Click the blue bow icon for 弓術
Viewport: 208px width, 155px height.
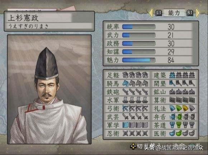click(x=125, y=108)
